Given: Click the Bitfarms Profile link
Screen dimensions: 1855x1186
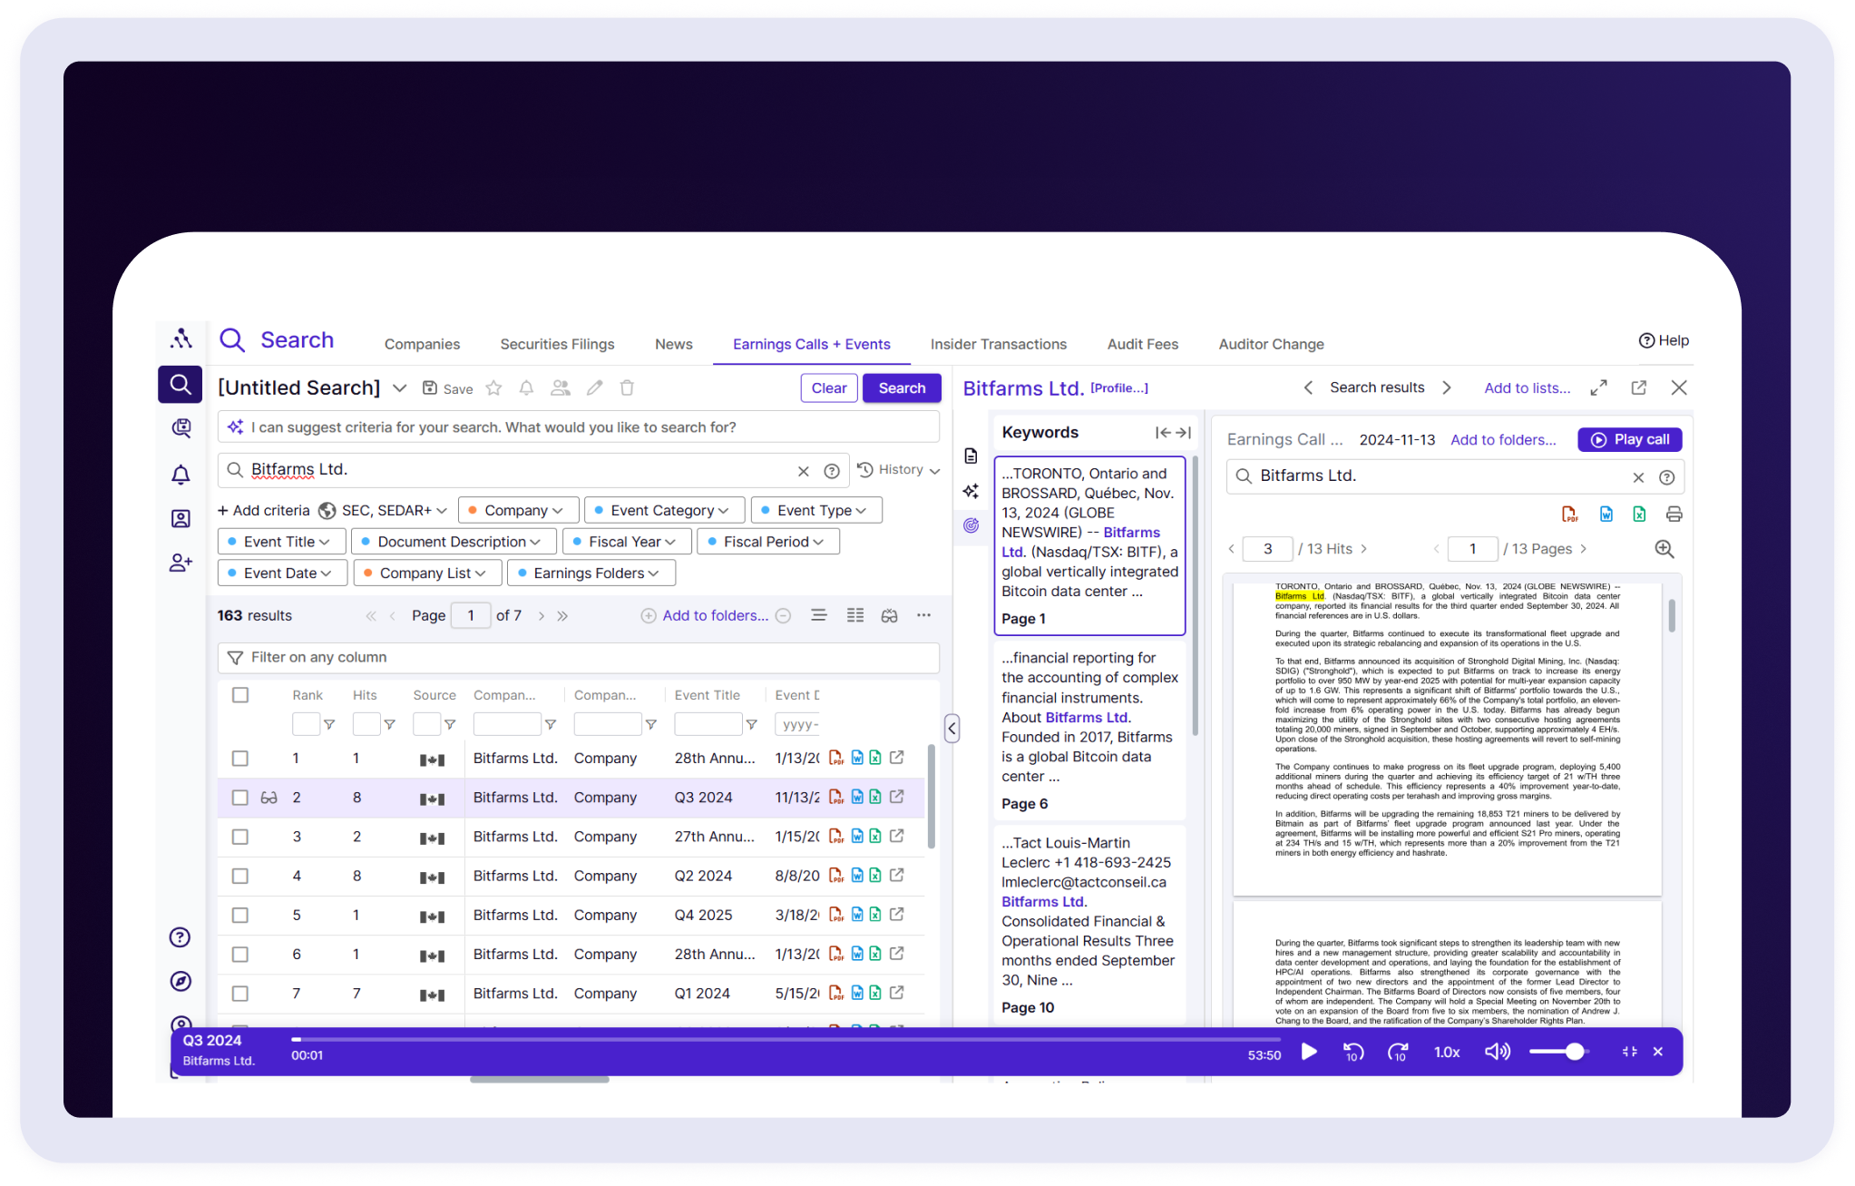Looking at the screenshot, I should pyautogui.click(x=1118, y=388).
